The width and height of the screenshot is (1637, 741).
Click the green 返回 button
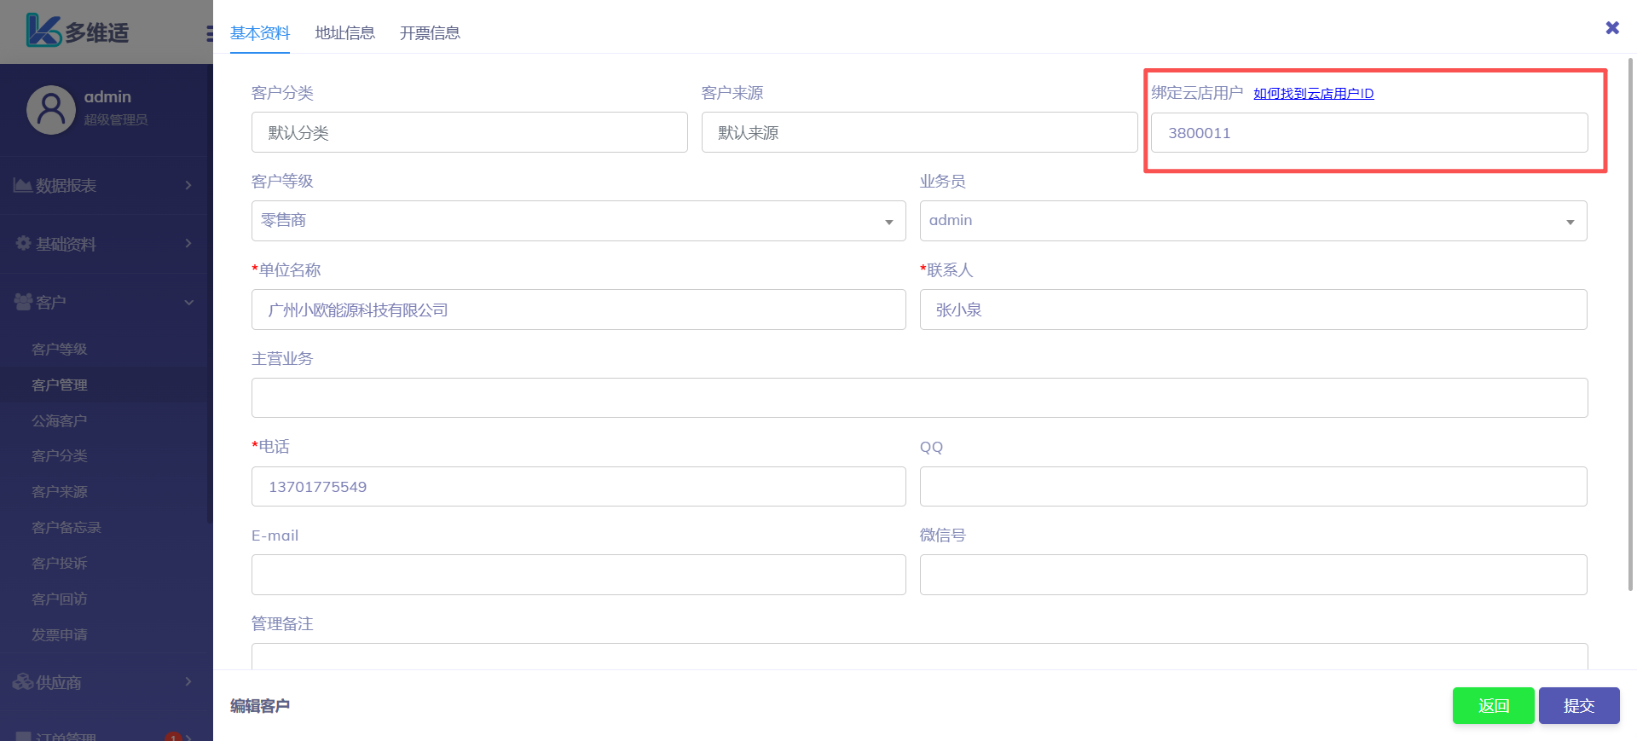[x=1493, y=705]
